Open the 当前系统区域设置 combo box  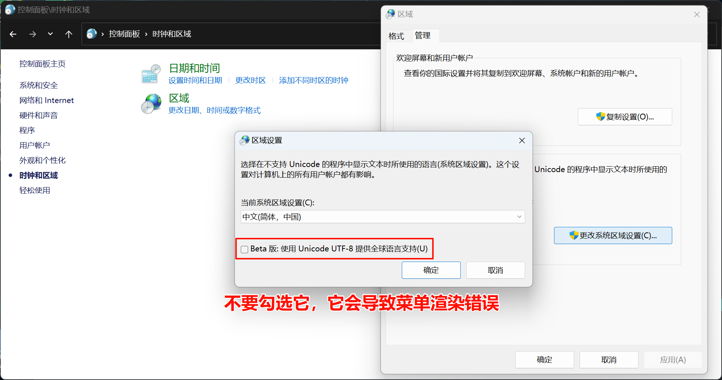click(383, 217)
